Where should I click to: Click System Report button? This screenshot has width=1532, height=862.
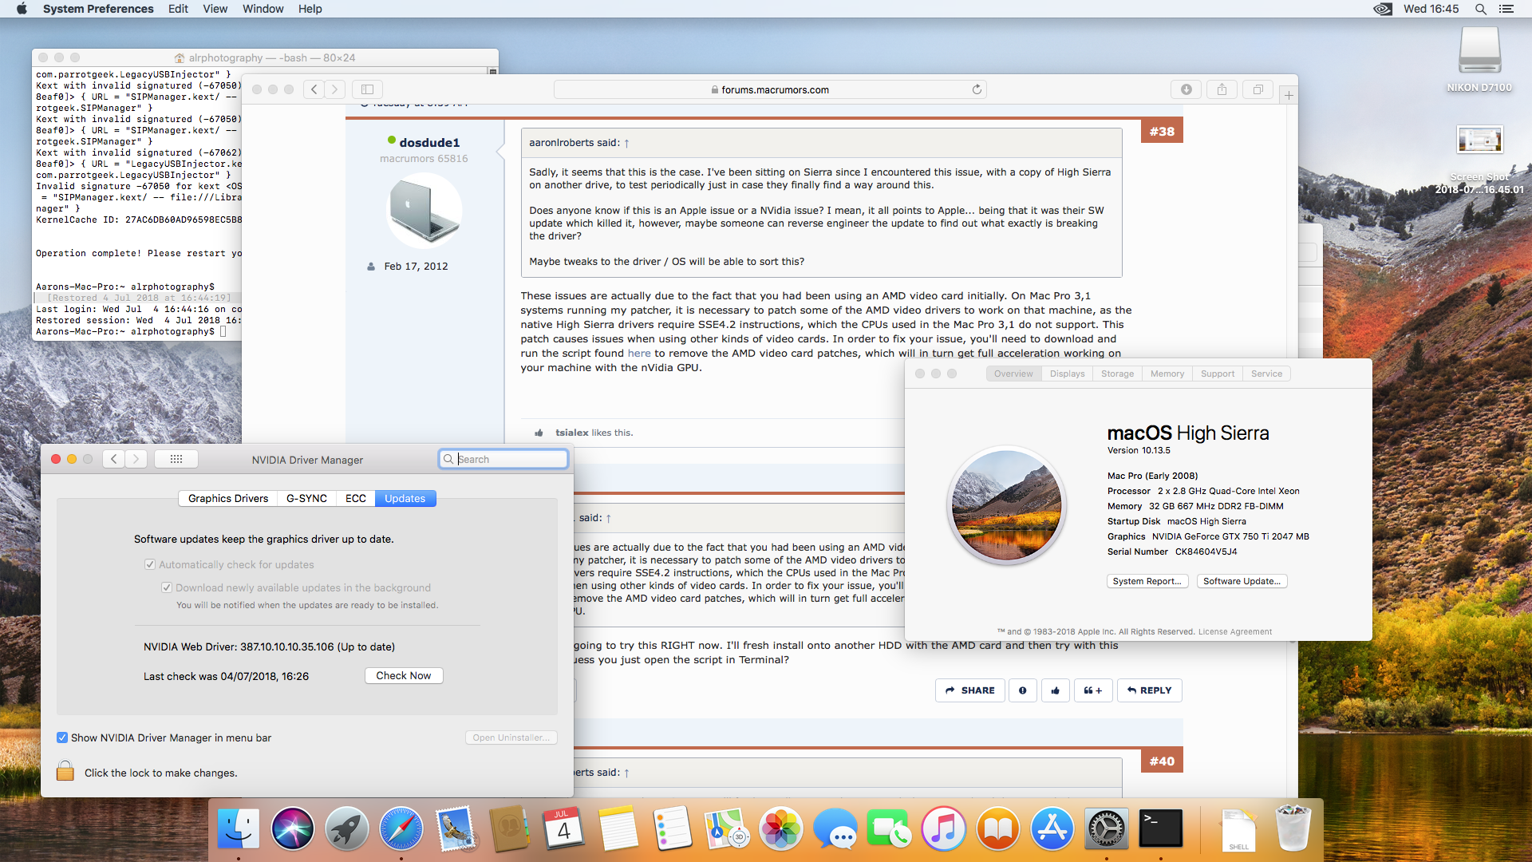pos(1147,581)
